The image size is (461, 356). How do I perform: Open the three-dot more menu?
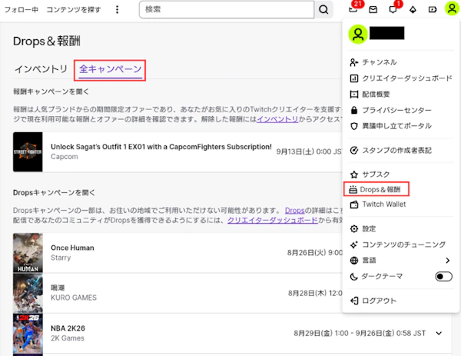click(117, 10)
